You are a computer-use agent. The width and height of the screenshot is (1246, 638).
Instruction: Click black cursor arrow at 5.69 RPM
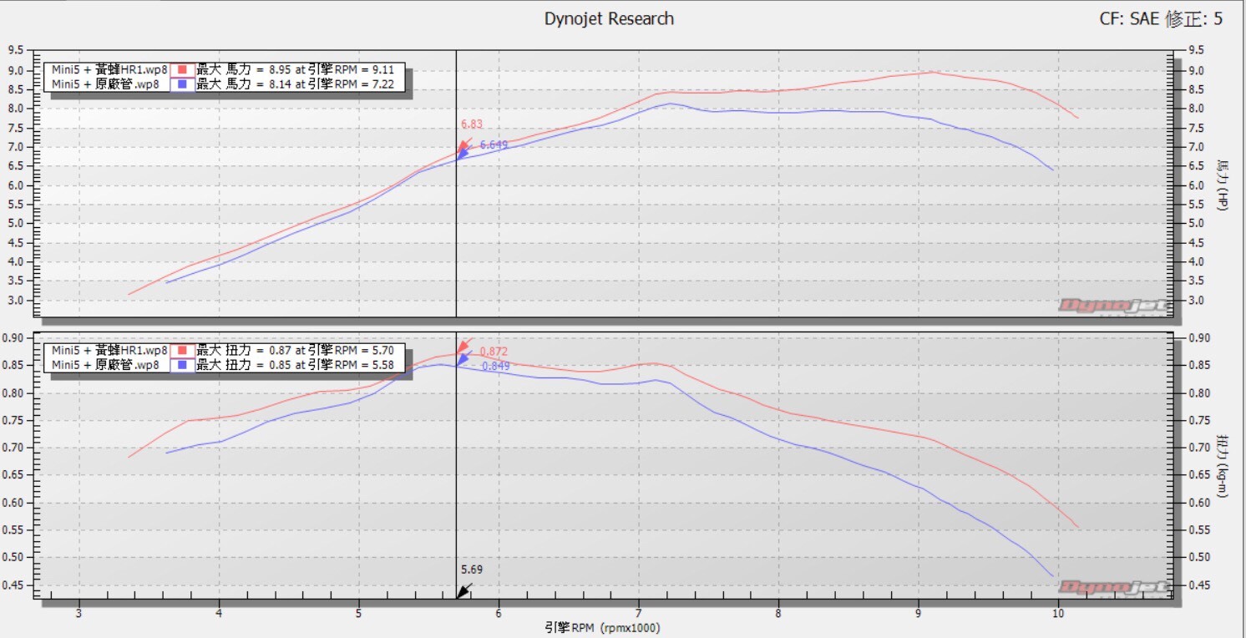(463, 591)
